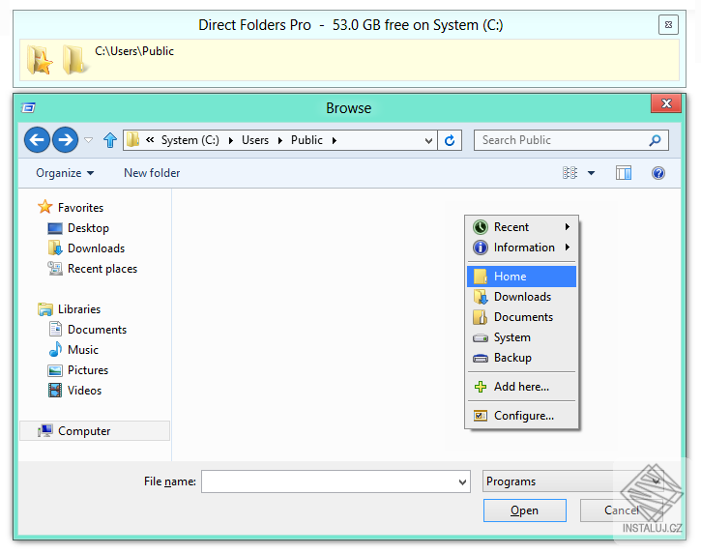
Task: Click the Browse window system icon
Action: pos(28,107)
